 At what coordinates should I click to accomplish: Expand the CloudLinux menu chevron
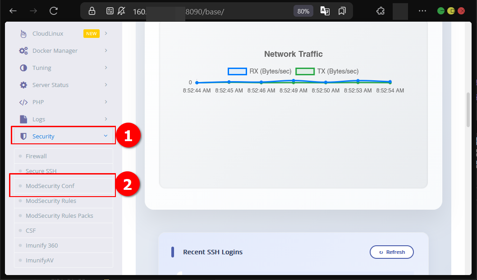(x=106, y=33)
